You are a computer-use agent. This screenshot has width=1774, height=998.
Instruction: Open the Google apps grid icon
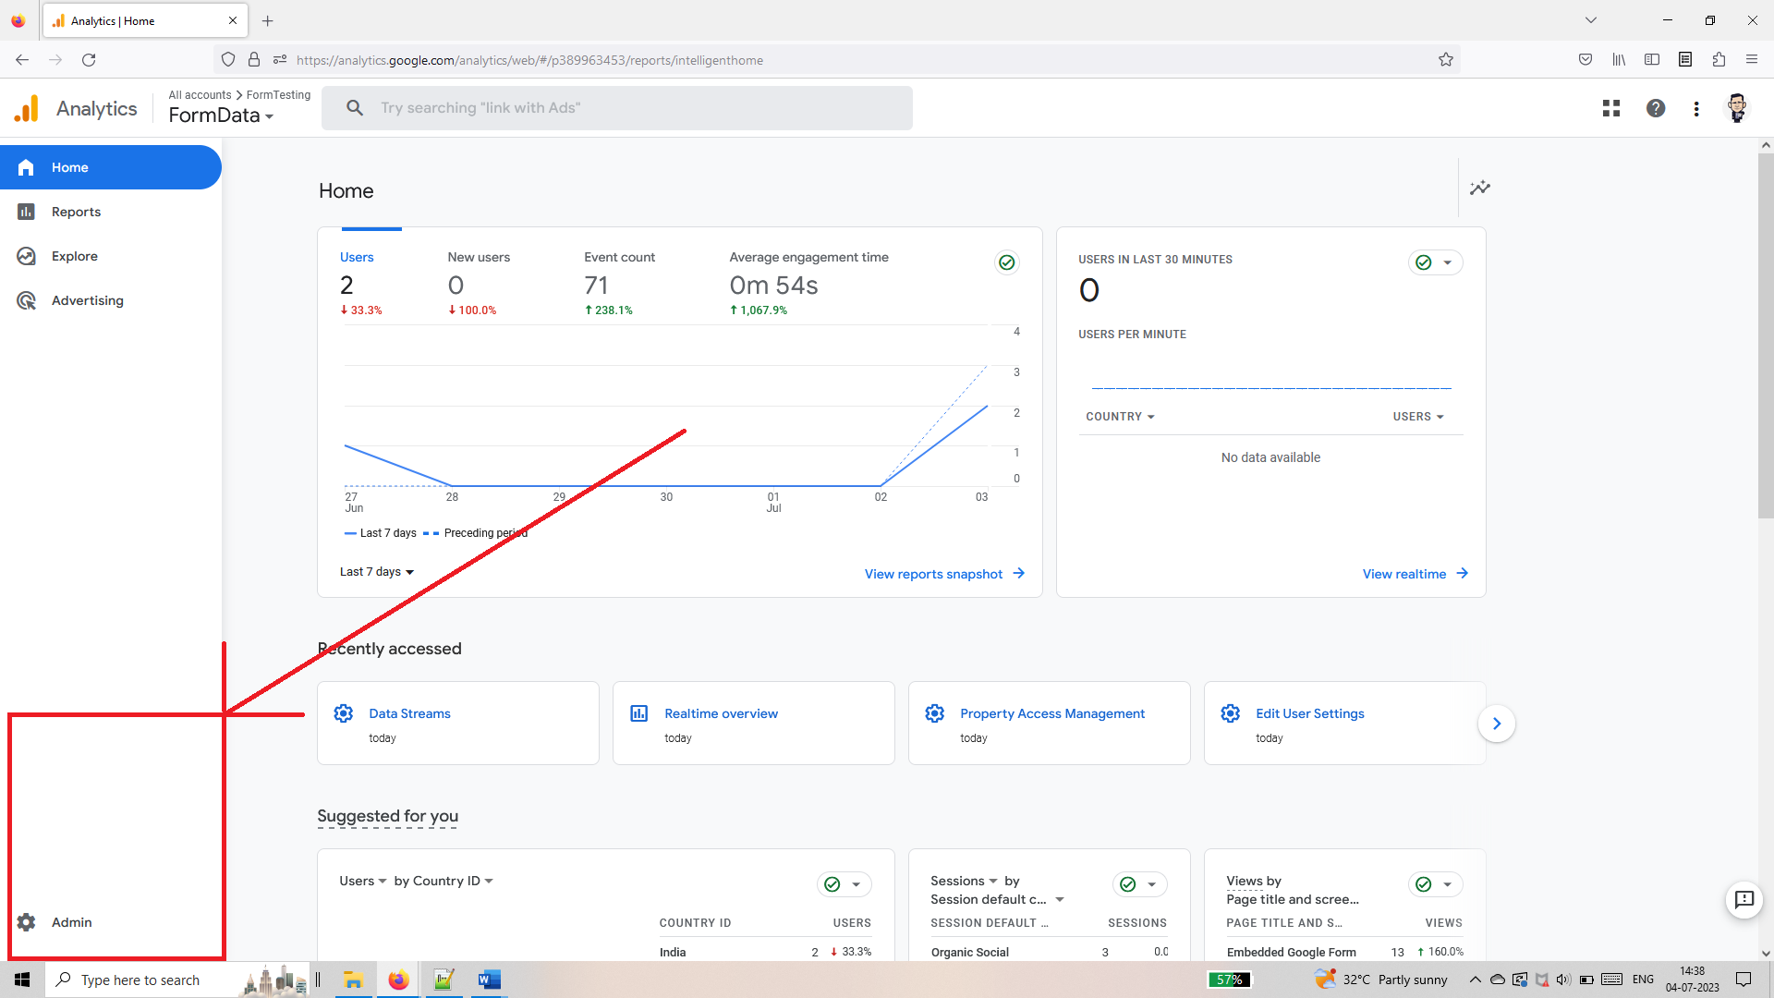(1611, 108)
